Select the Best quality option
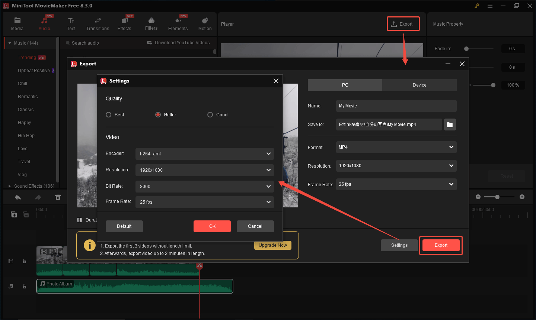 tap(115, 115)
